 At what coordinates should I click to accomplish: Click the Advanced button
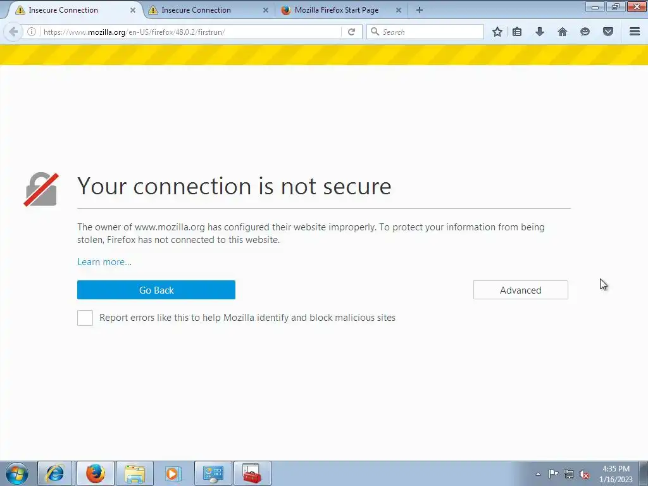[521, 290]
